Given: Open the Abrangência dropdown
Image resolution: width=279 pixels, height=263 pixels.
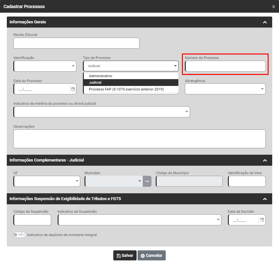Looking at the screenshot, I should click(225, 89).
